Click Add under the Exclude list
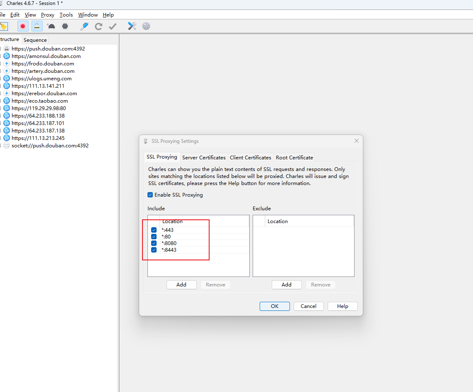This screenshot has height=392, width=473. coord(287,285)
